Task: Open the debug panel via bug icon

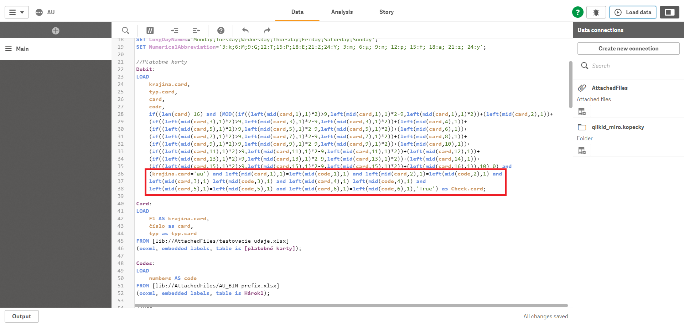Action: pyautogui.click(x=596, y=12)
